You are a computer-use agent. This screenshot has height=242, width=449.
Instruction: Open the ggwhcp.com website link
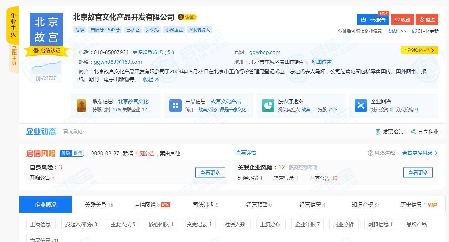tap(264, 52)
